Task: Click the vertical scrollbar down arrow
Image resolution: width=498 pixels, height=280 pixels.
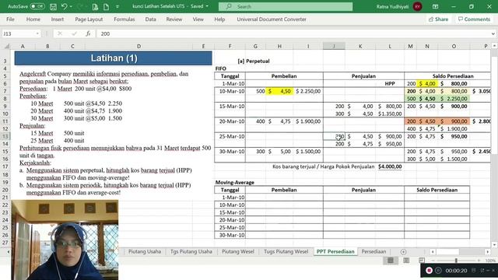Action: [x=494, y=244]
